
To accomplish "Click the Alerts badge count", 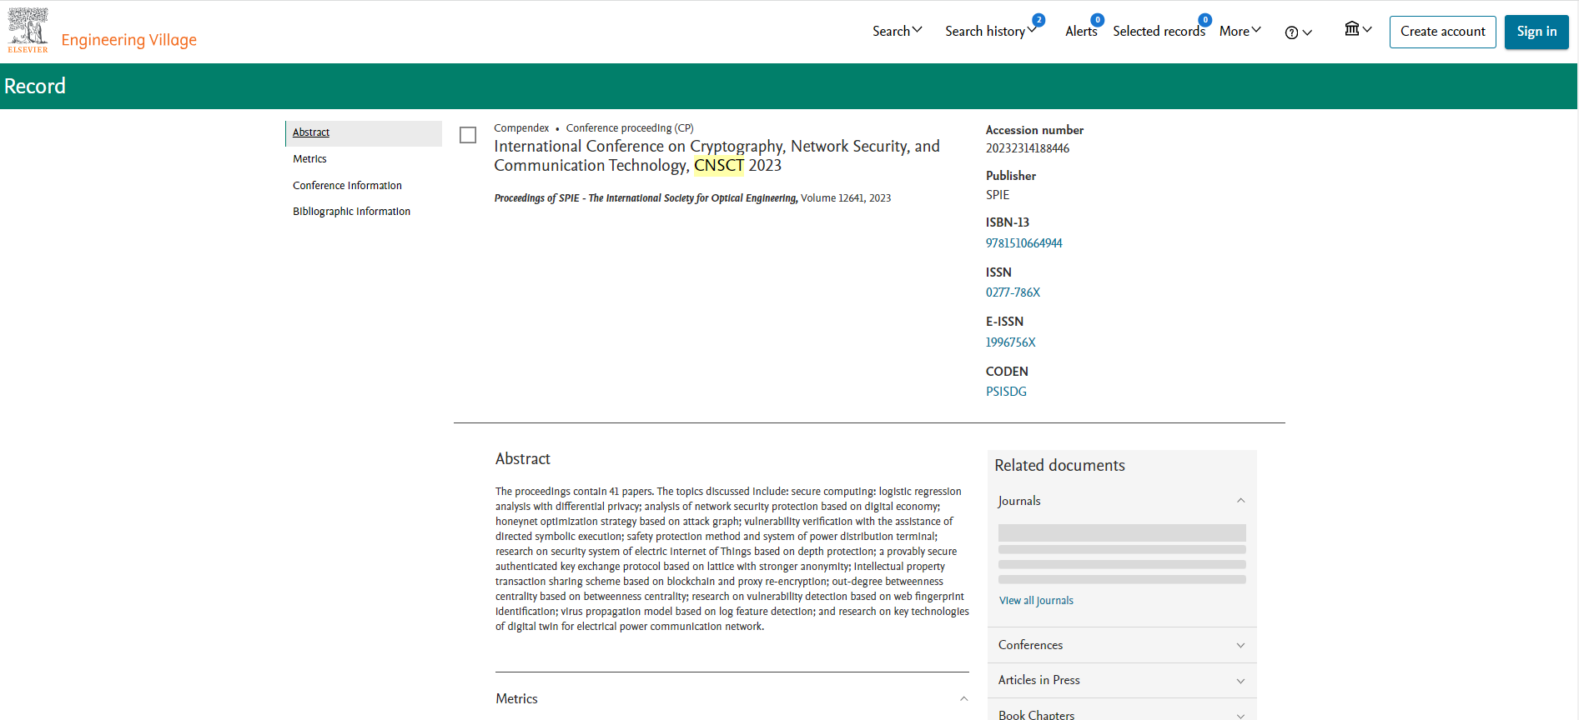I will 1098,20.
